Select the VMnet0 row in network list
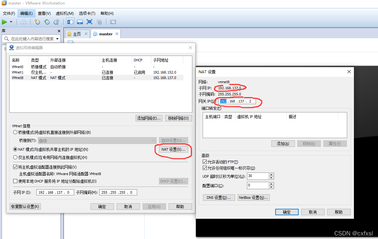This screenshot has width=378, height=239. [x=97, y=67]
